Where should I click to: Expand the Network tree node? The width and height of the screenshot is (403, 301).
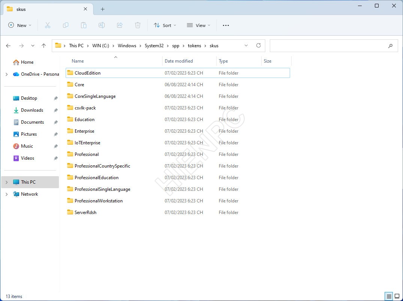7,194
